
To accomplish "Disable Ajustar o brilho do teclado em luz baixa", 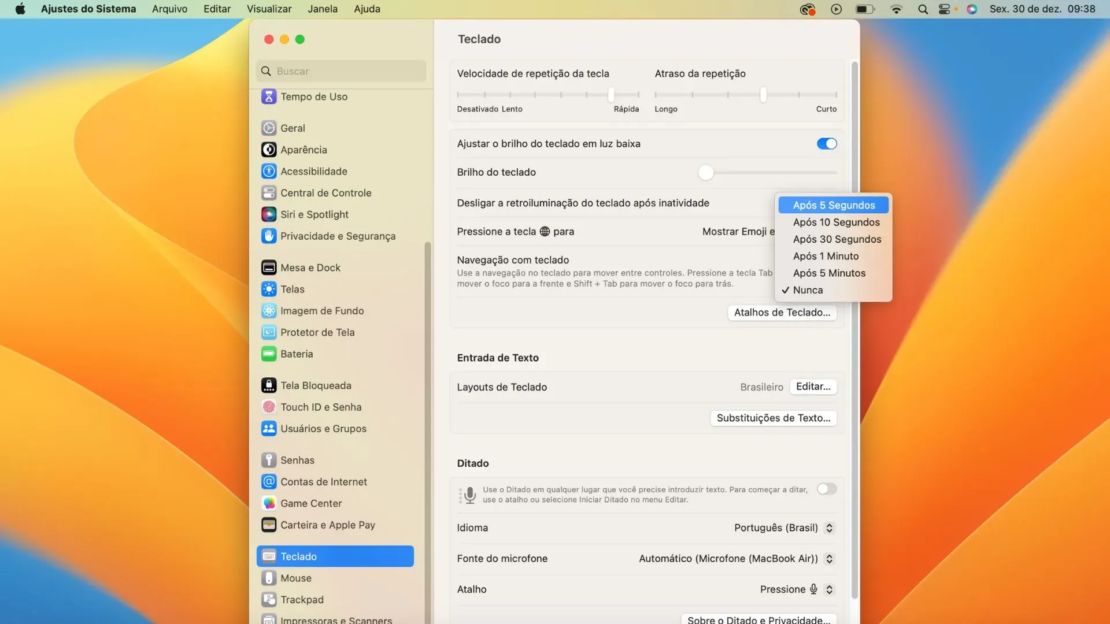I will click(826, 143).
